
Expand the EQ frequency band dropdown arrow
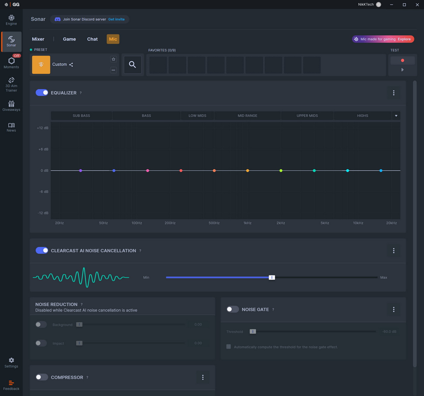pos(396,116)
